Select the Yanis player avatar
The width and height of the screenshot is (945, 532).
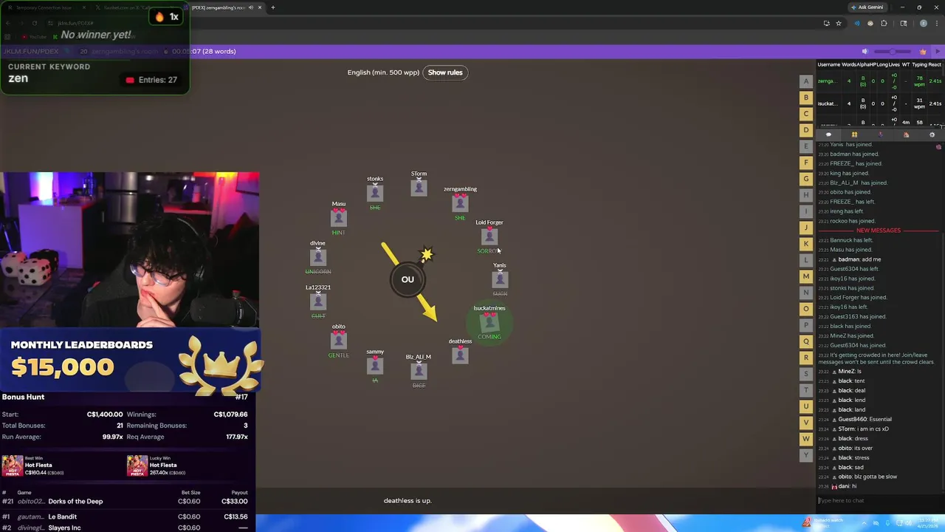pyautogui.click(x=500, y=279)
